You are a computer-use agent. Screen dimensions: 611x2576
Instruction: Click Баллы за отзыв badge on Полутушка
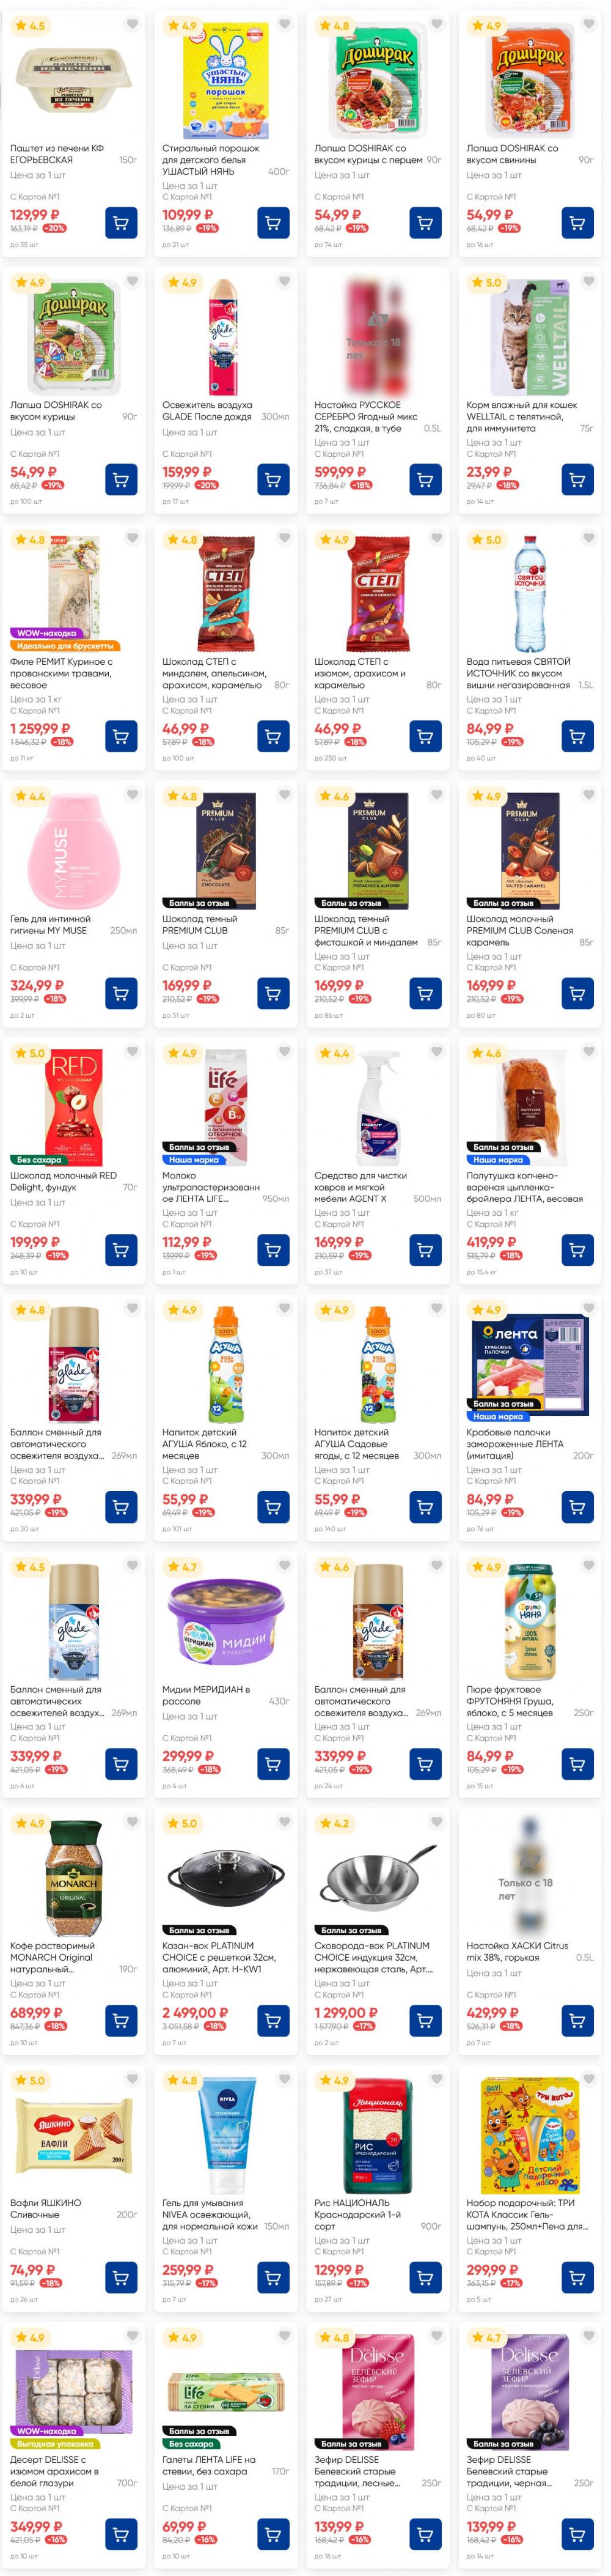tap(503, 1147)
